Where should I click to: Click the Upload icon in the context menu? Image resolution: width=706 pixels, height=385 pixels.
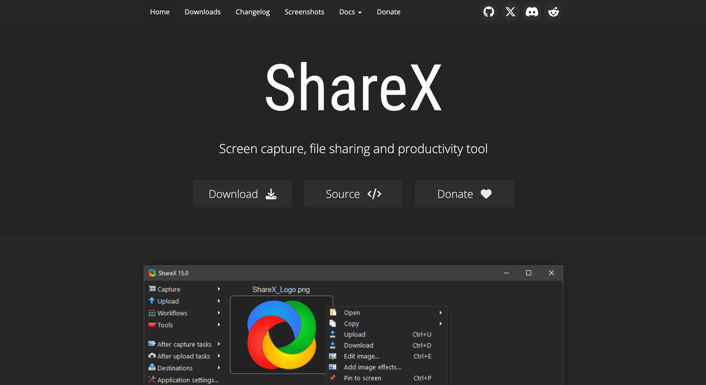tap(333, 334)
